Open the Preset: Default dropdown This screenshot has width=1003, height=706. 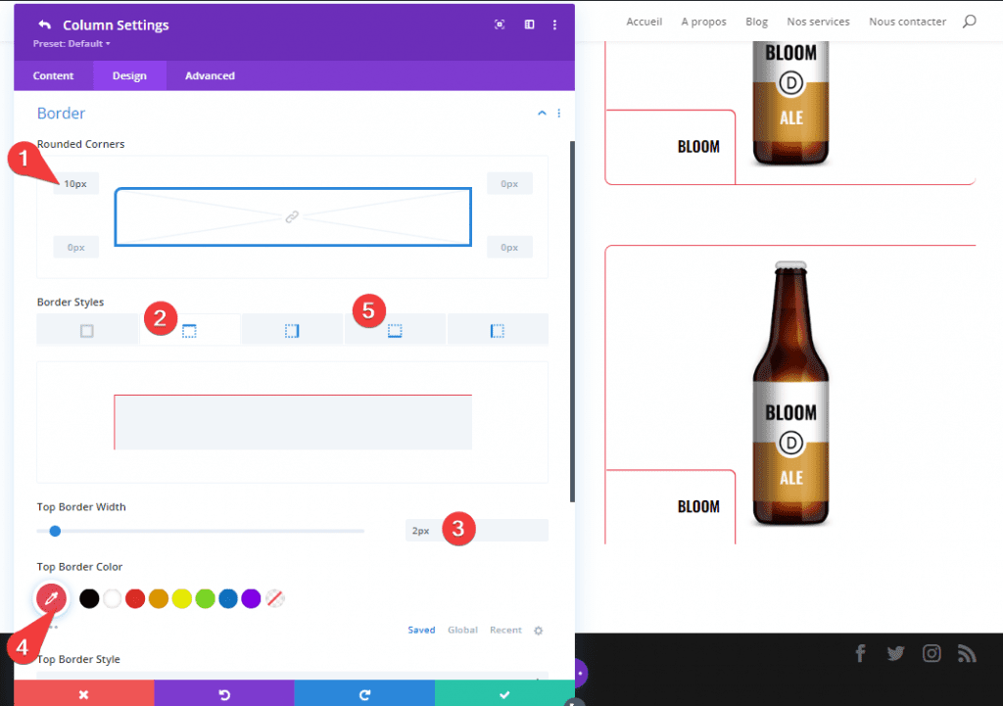click(x=72, y=43)
